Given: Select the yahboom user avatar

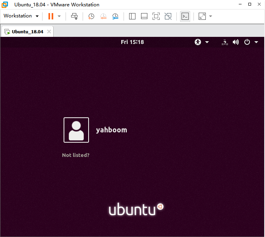Looking at the screenshot, I should tap(76, 130).
